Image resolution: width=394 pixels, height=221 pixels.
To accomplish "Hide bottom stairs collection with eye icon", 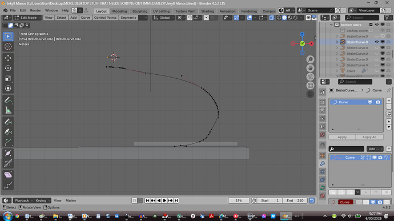I will click(377, 25).
